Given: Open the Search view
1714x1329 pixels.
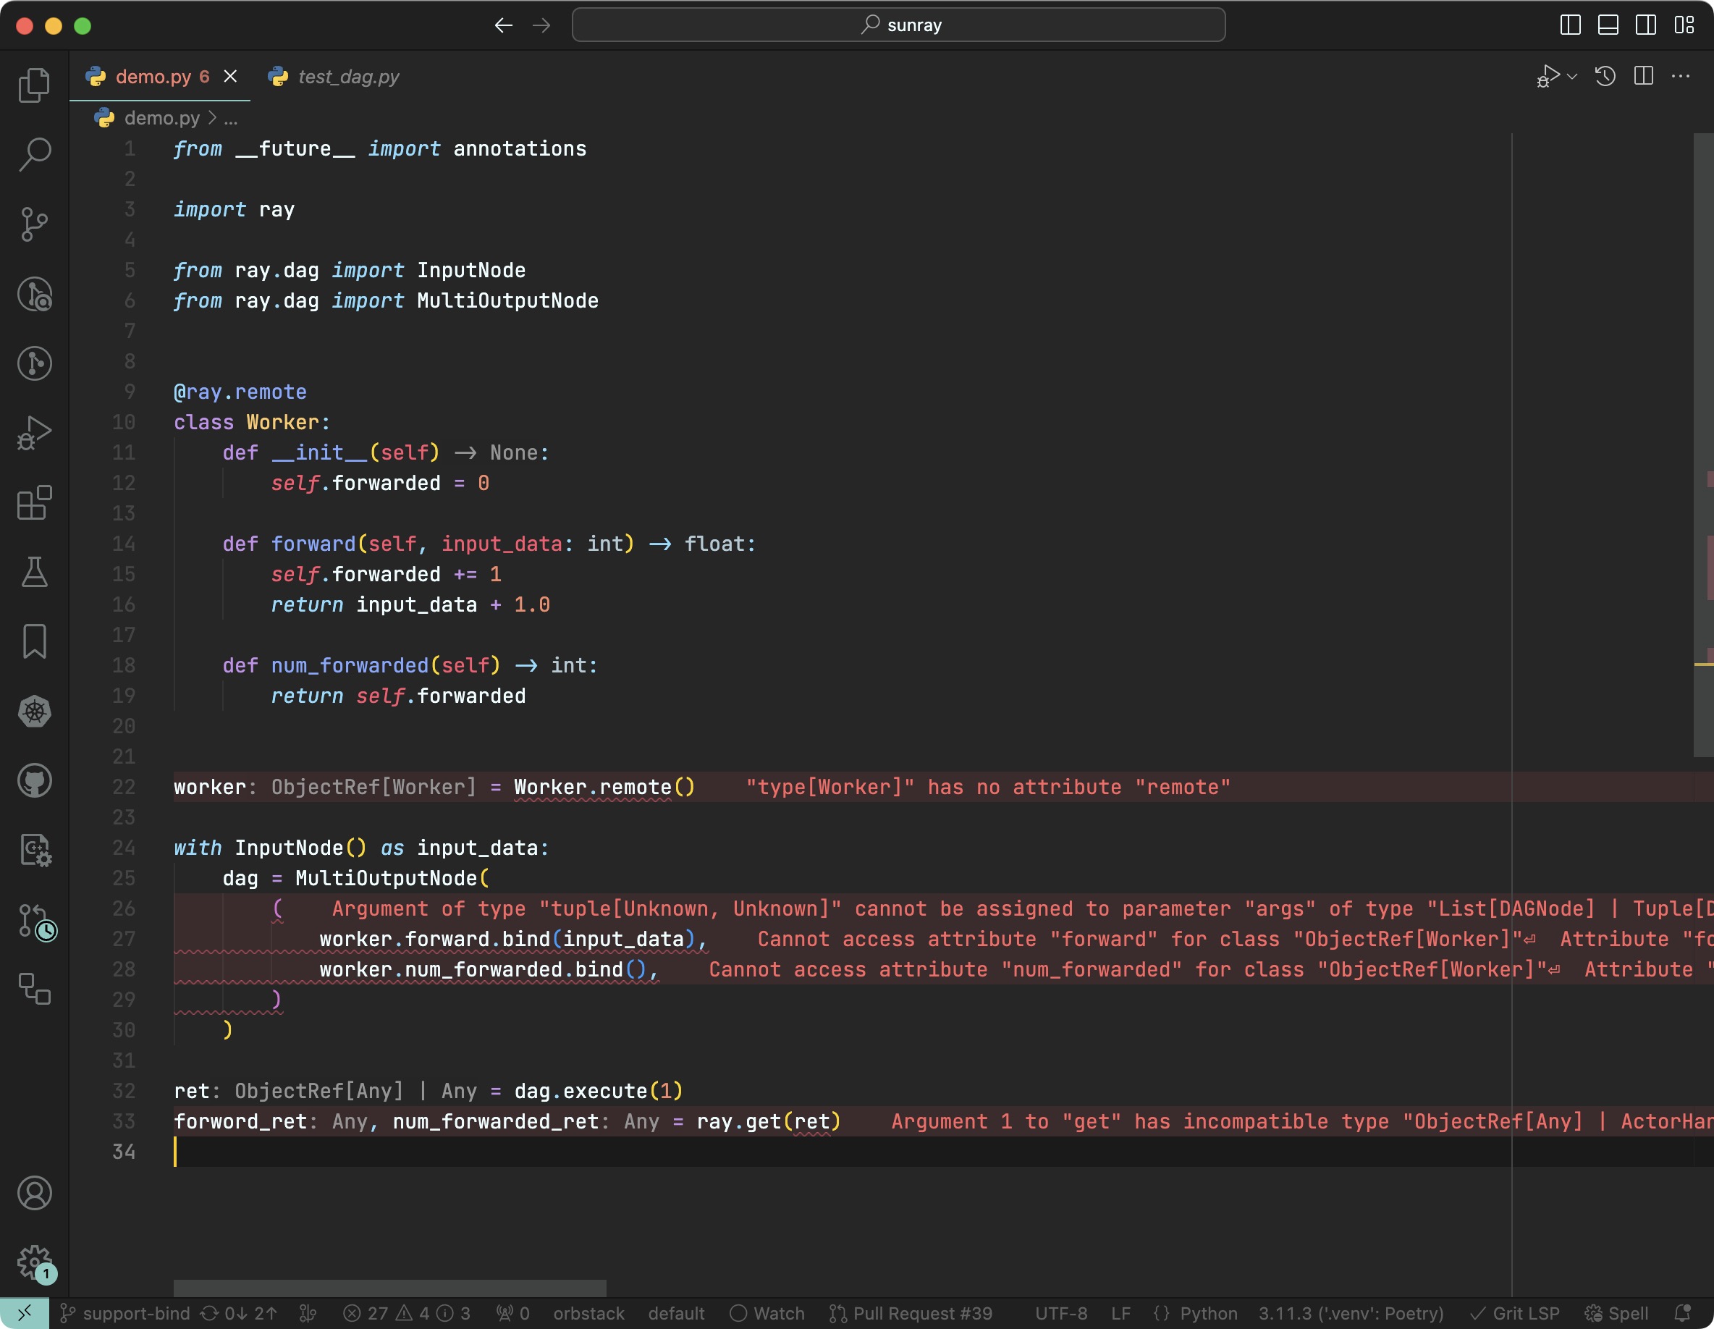Looking at the screenshot, I should click(34, 154).
